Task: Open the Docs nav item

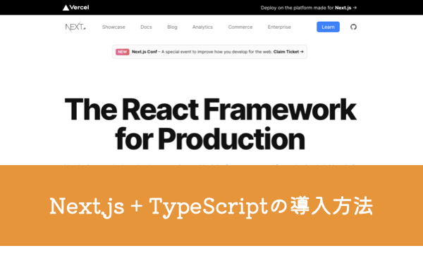Action: point(146,27)
